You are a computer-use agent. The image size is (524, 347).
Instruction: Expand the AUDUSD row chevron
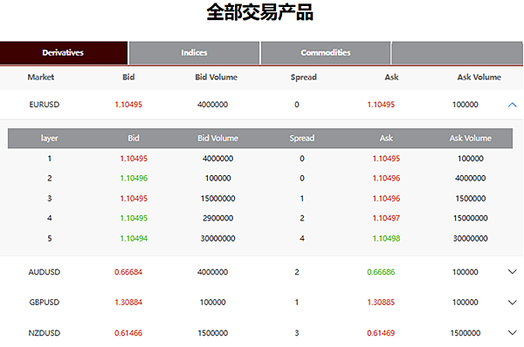click(512, 272)
